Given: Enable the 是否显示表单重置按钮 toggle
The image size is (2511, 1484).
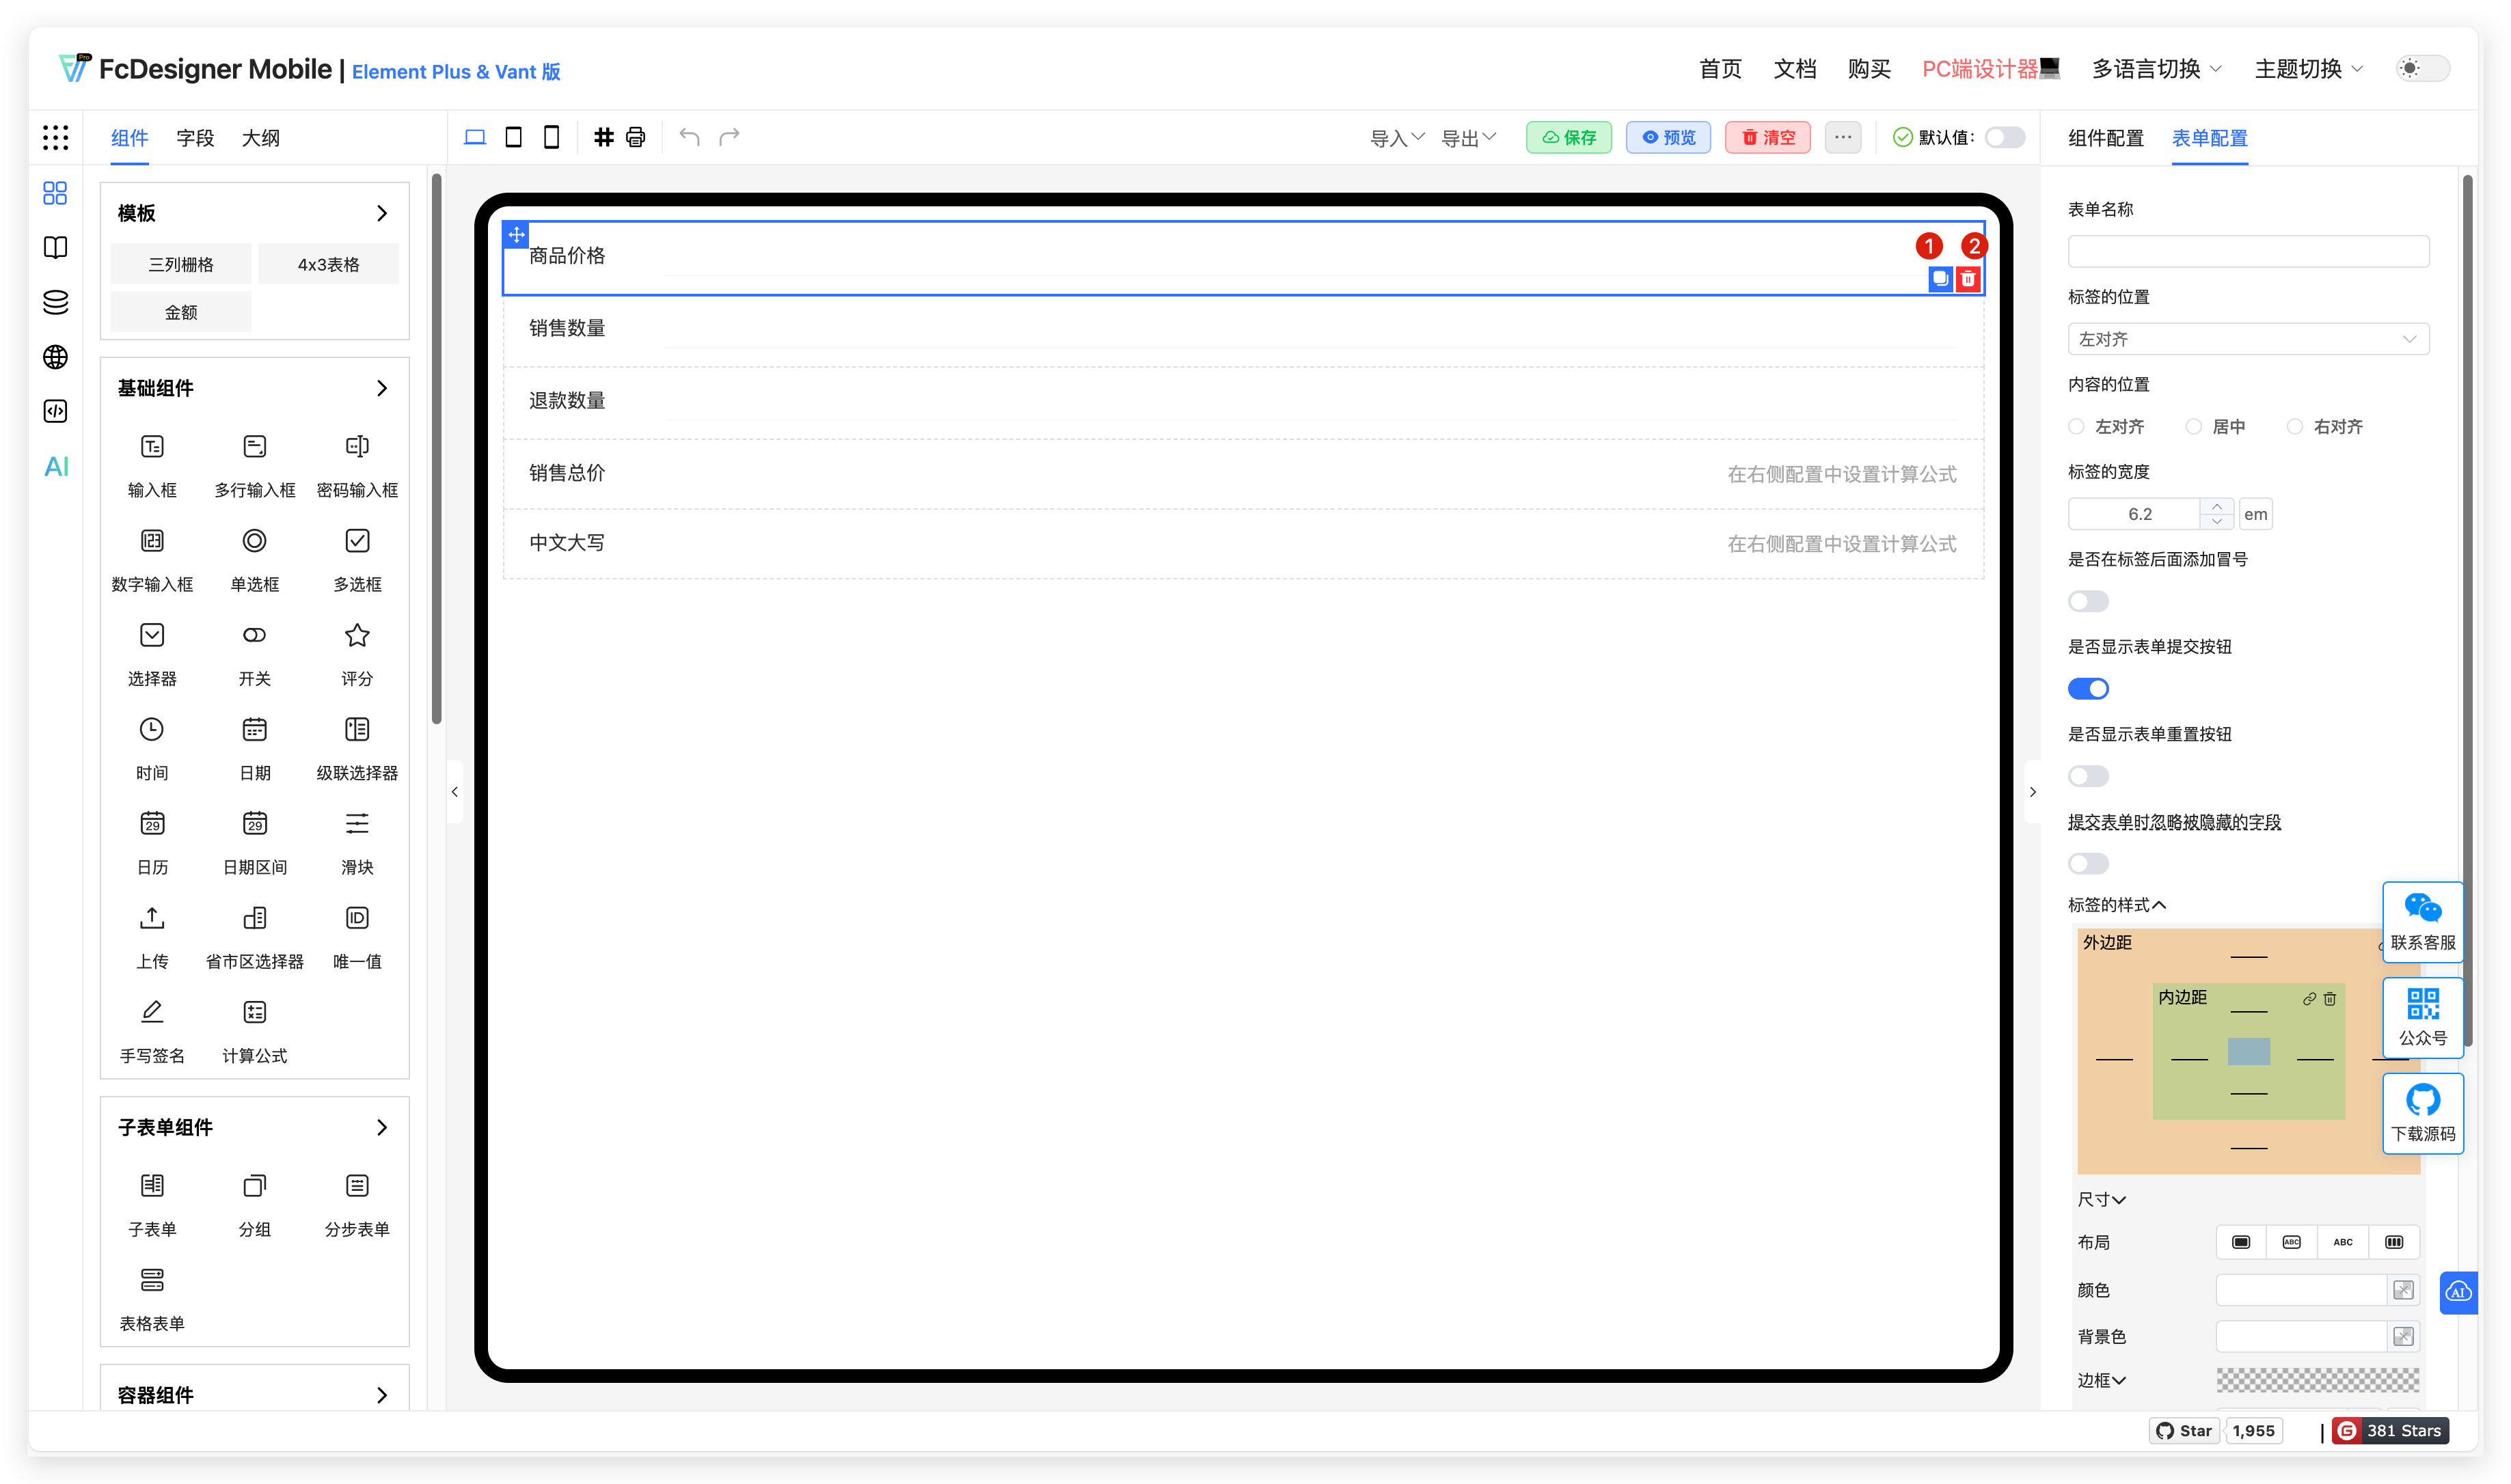Looking at the screenshot, I should coord(2089,775).
